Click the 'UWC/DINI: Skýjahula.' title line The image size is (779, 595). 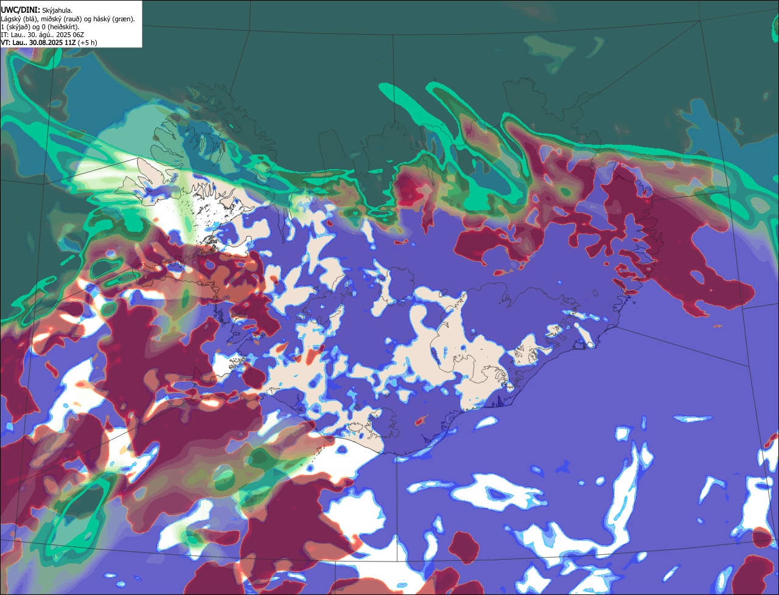tap(37, 10)
